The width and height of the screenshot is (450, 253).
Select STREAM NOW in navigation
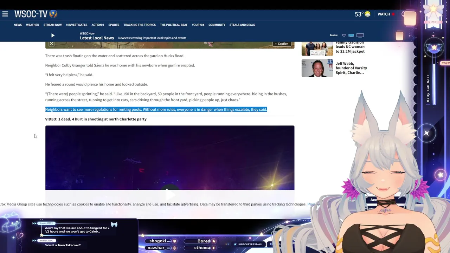pyautogui.click(x=52, y=25)
